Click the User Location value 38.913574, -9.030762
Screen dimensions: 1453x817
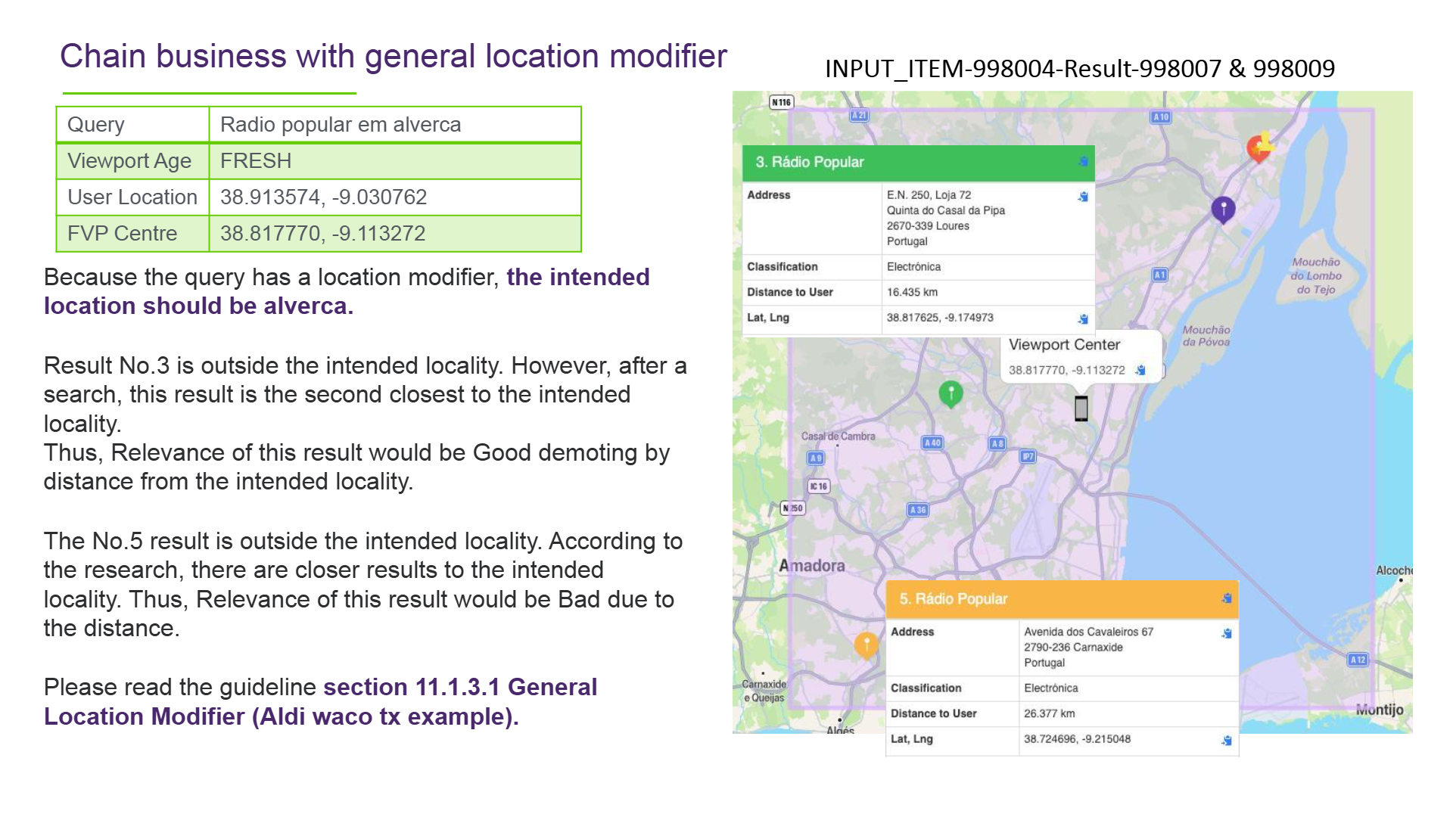(x=324, y=197)
